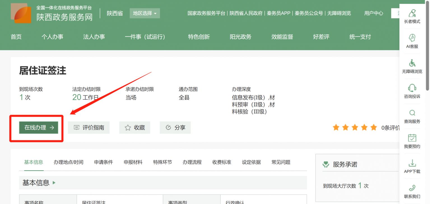Open 特色创新 navigation item

coord(199,37)
